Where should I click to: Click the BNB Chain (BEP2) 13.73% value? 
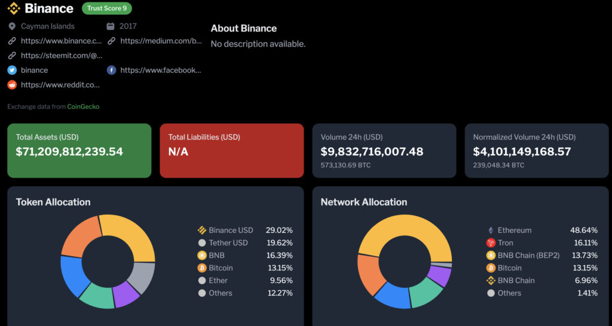pos(585,255)
